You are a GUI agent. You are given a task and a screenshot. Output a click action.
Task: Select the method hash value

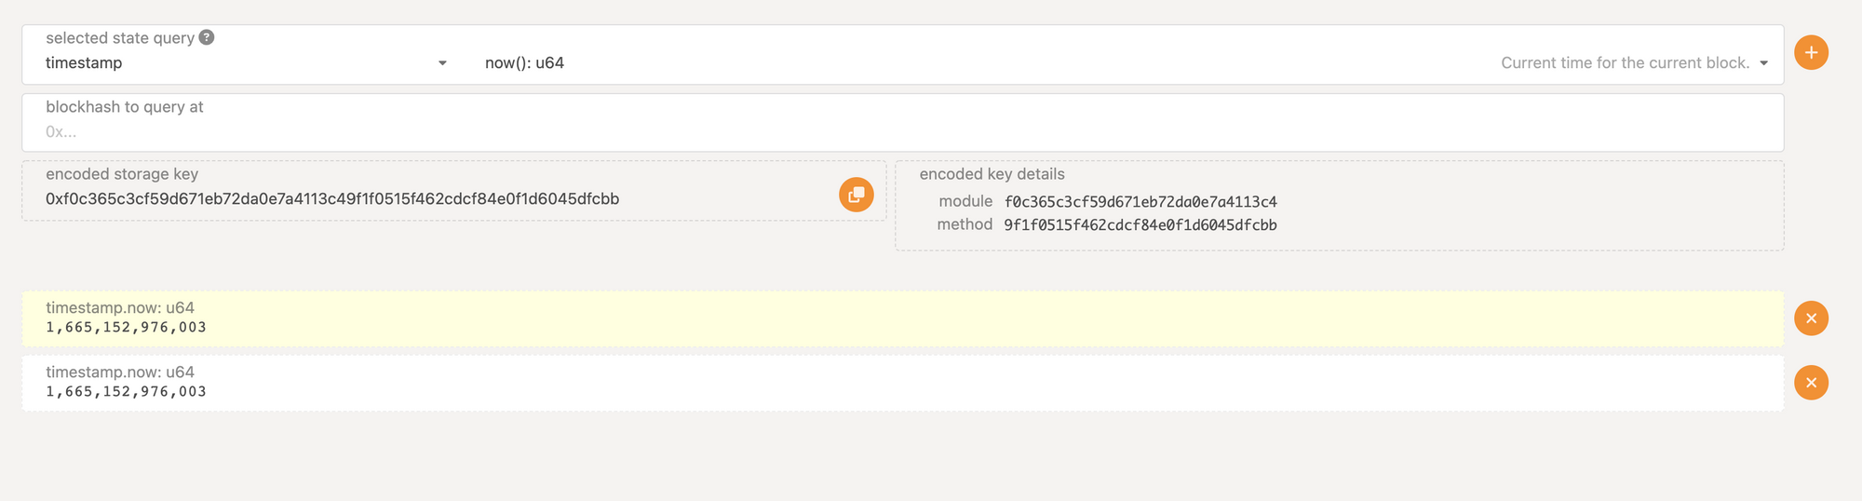point(1140,225)
